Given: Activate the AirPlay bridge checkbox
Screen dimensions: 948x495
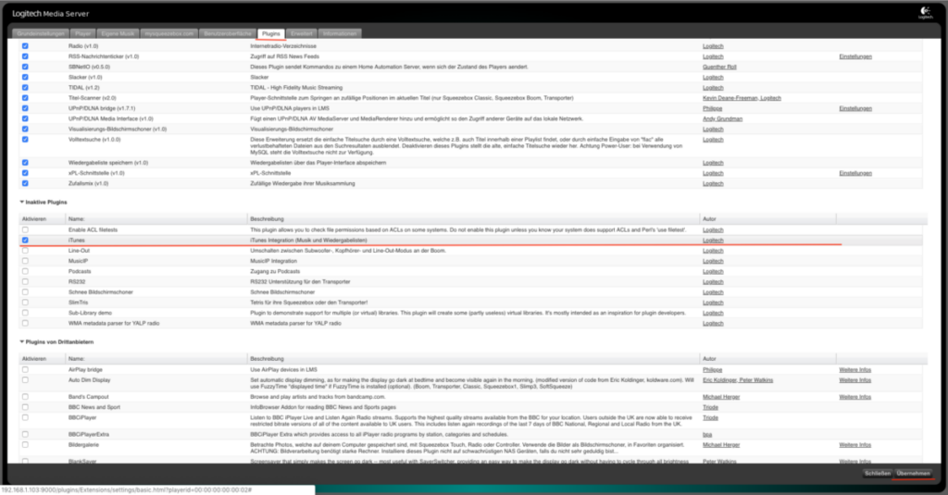Looking at the screenshot, I should tap(25, 369).
